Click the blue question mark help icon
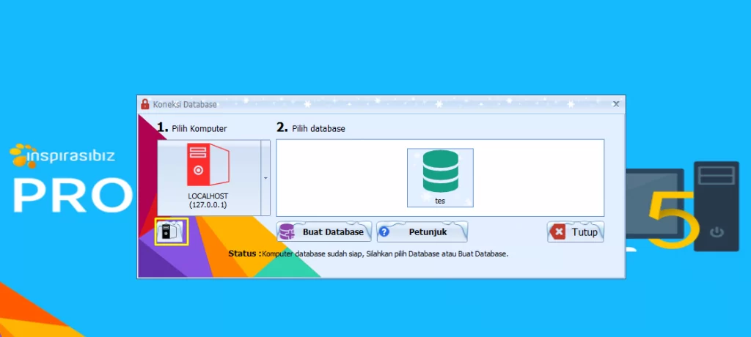 click(384, 232)
